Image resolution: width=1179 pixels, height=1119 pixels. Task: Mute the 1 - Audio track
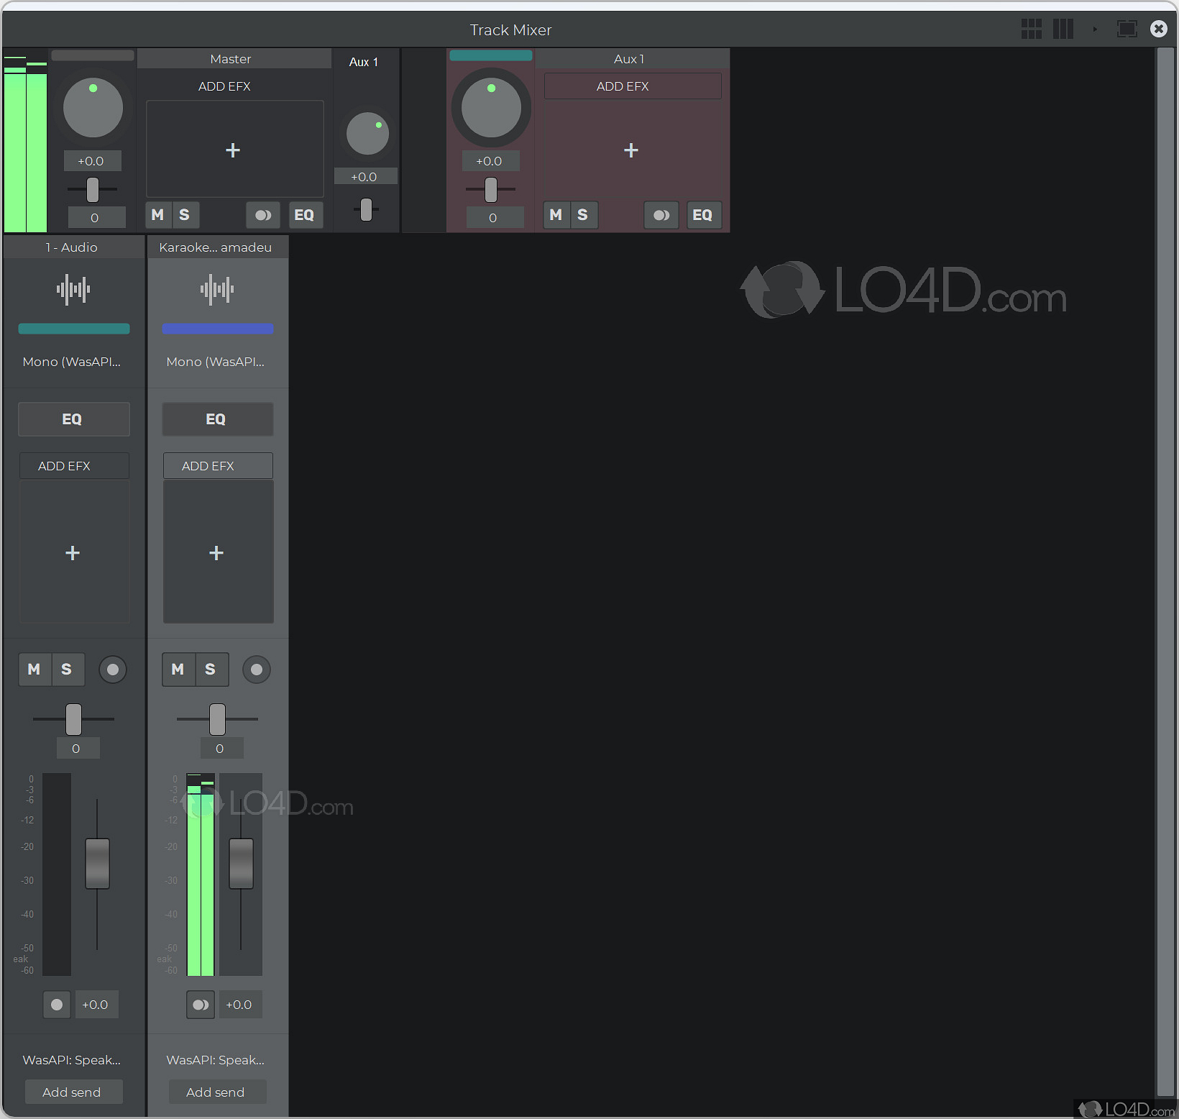click(35, 670)
